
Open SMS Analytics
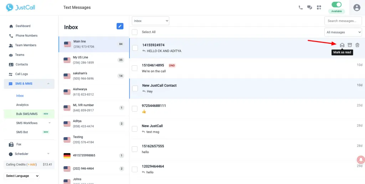click(x=22, y=105)
